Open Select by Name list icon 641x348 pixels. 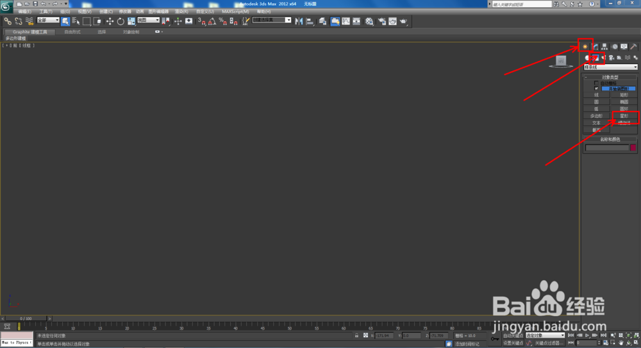[76, 21]
